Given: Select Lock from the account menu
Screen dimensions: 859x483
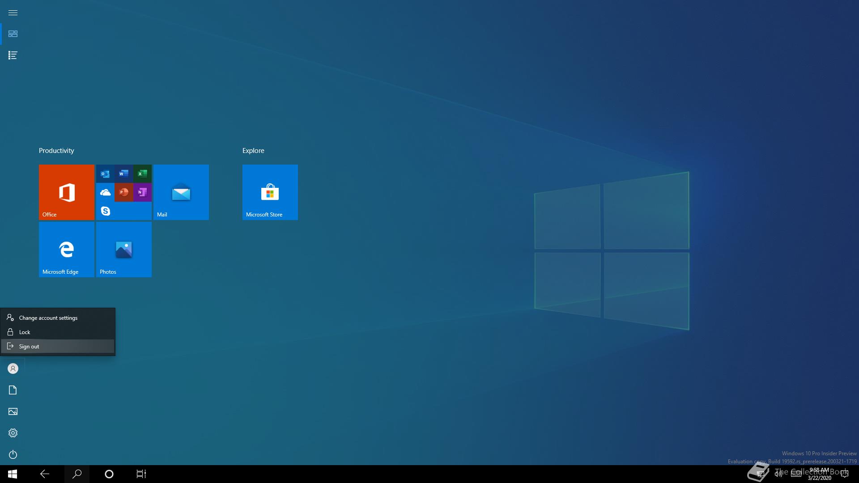Looking at the screenshot, I should [x=58, y=332].
